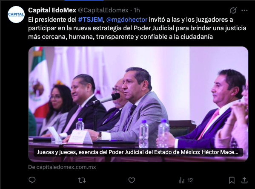This screenshot has height=189, width=255.
Task: Click the Juezas y jueces headline caption
Action: (x=138, y=152)
